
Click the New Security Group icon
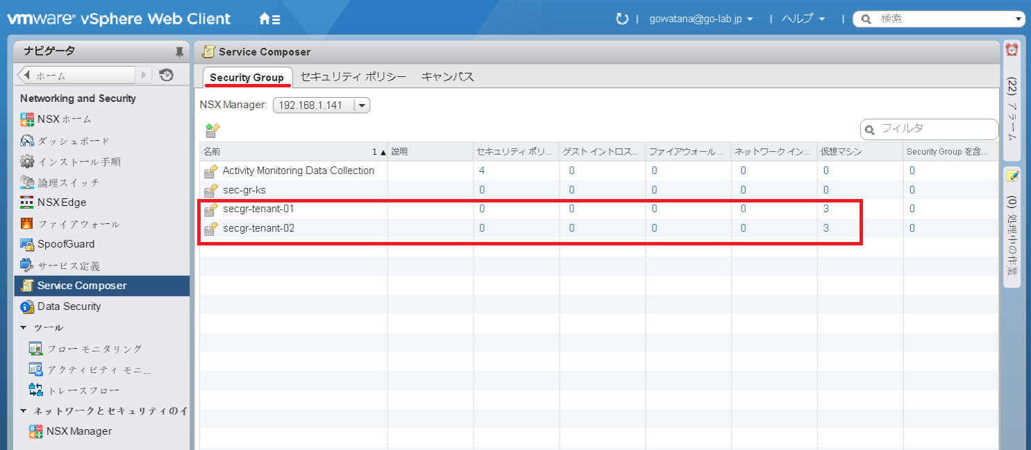click(x=212, y=130)
